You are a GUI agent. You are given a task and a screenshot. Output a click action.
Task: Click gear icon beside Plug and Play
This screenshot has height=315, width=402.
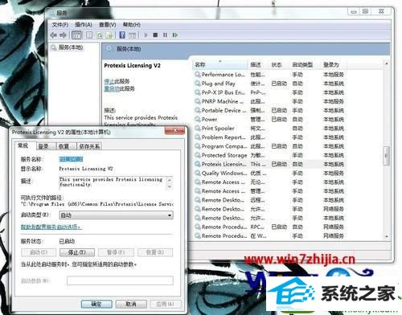pyautogui.click(x=198, y=84)
